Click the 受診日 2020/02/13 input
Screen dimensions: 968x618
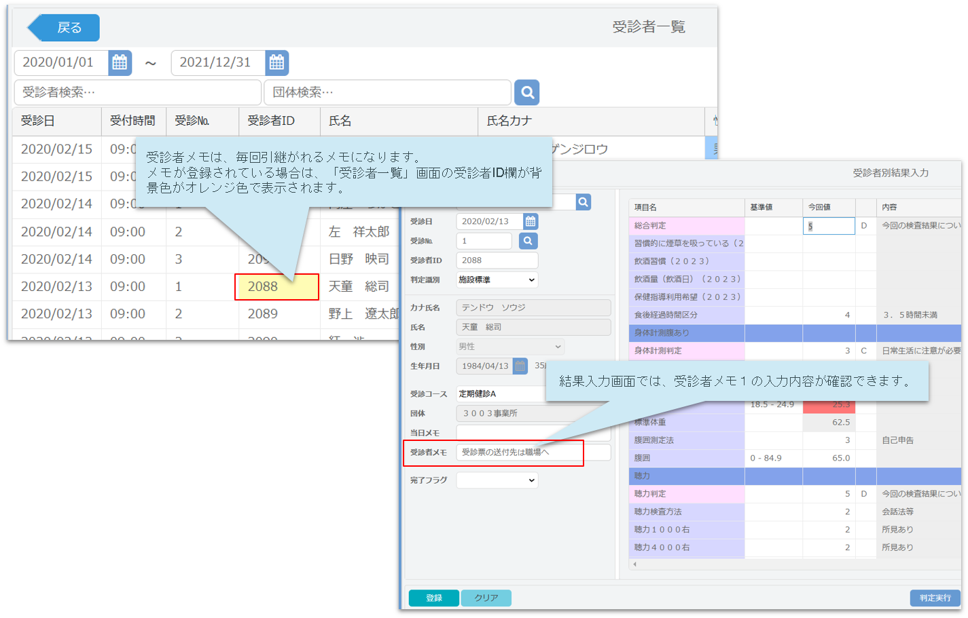pyautogui.click(x=490, y=221)
